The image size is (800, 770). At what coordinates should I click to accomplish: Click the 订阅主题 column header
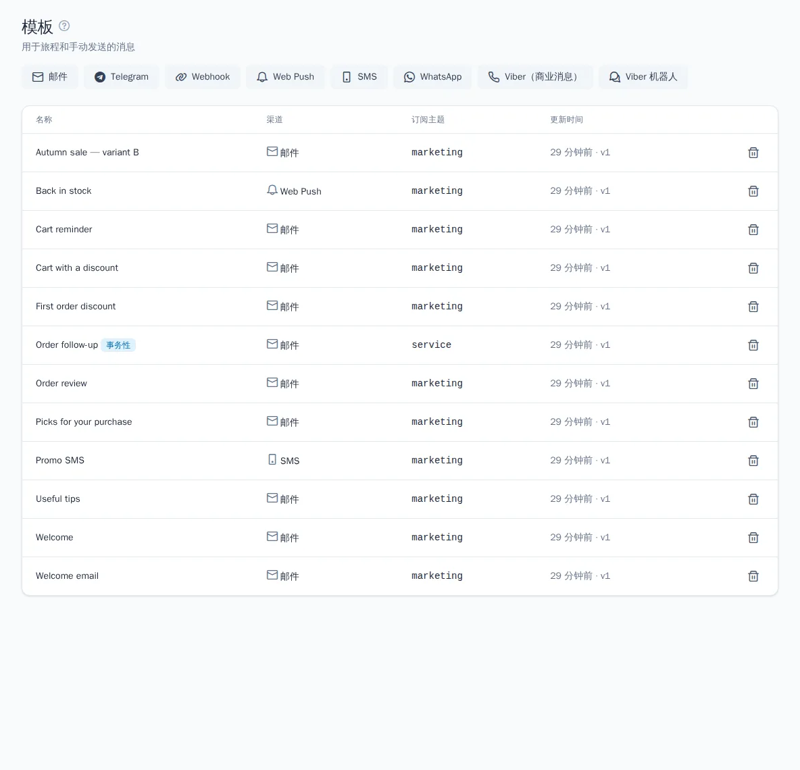coord(428,120)
